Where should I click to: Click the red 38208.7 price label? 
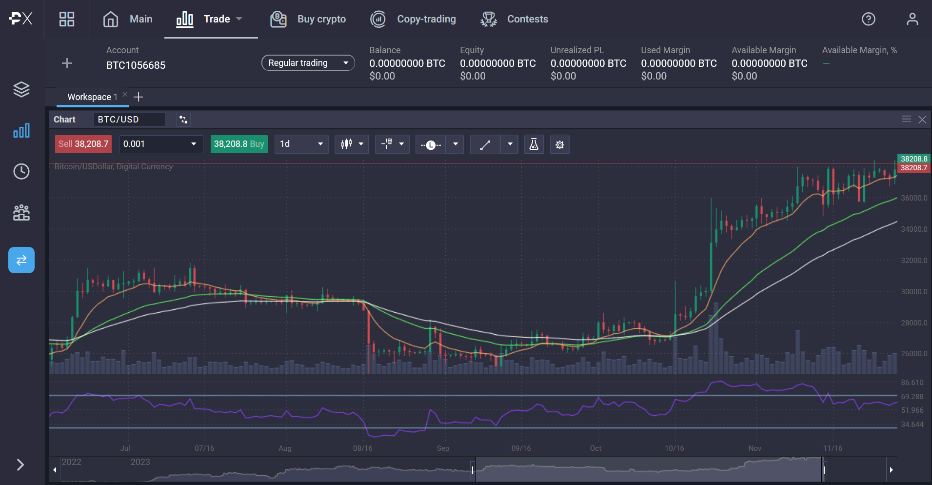click(x=914, y=168)
